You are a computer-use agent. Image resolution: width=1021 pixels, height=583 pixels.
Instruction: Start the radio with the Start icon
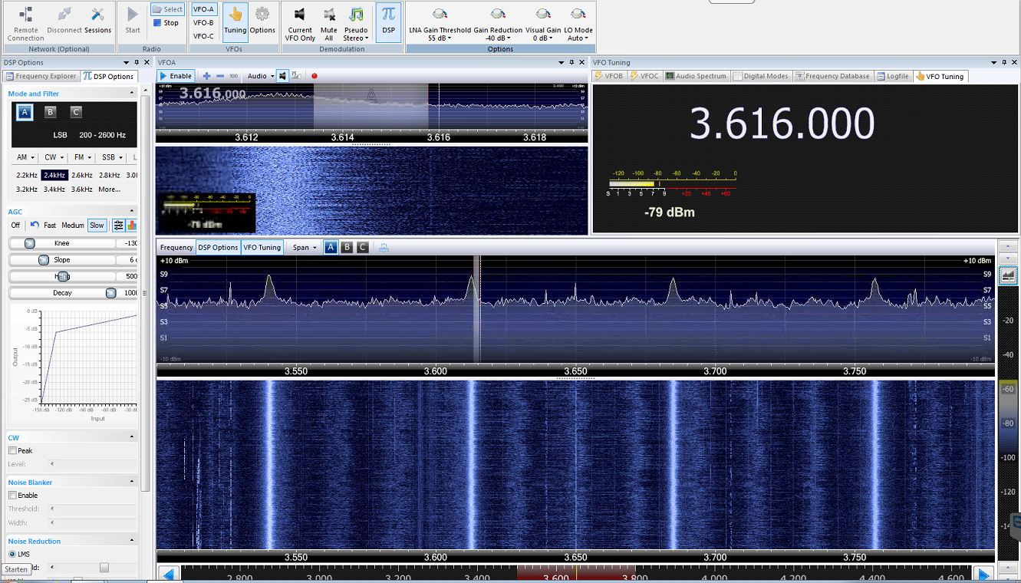pyautogui.click(x=133, y=21)
